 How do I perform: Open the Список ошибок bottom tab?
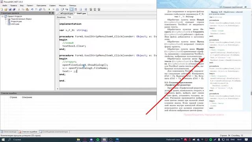28,132
